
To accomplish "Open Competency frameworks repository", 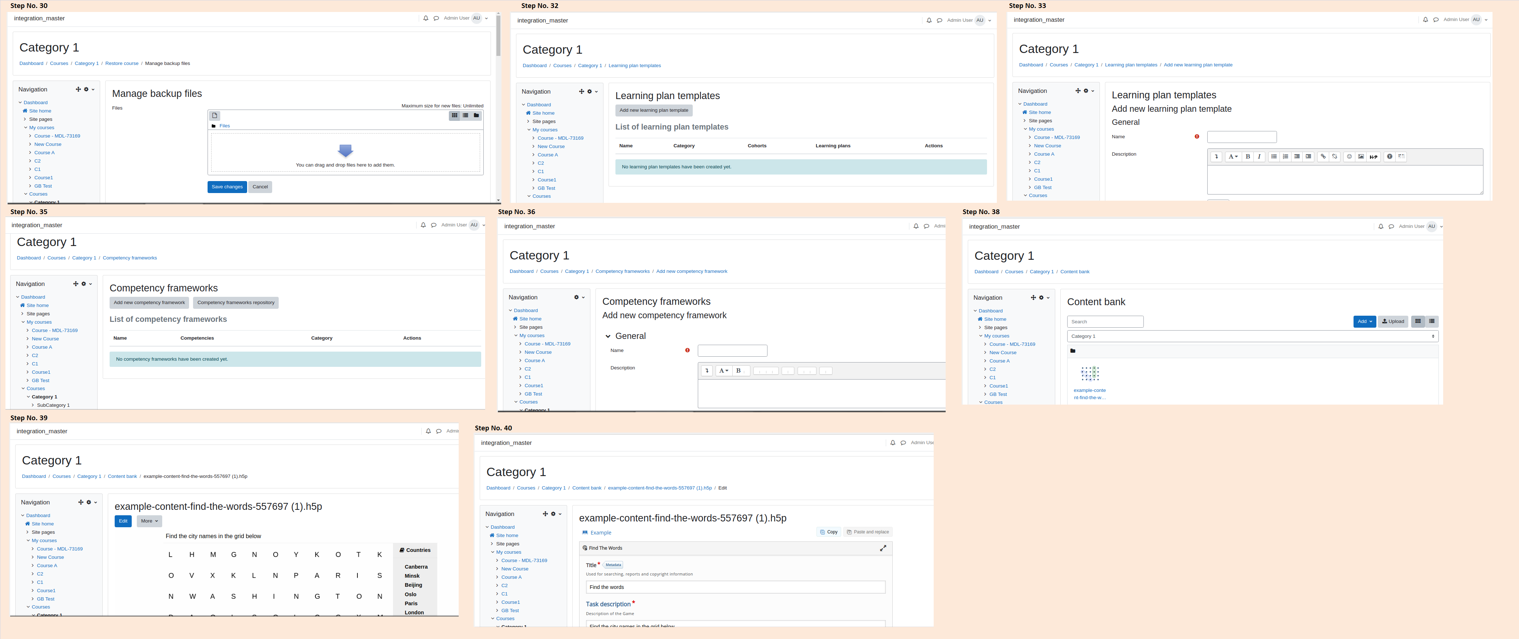I will pos(236,302).
